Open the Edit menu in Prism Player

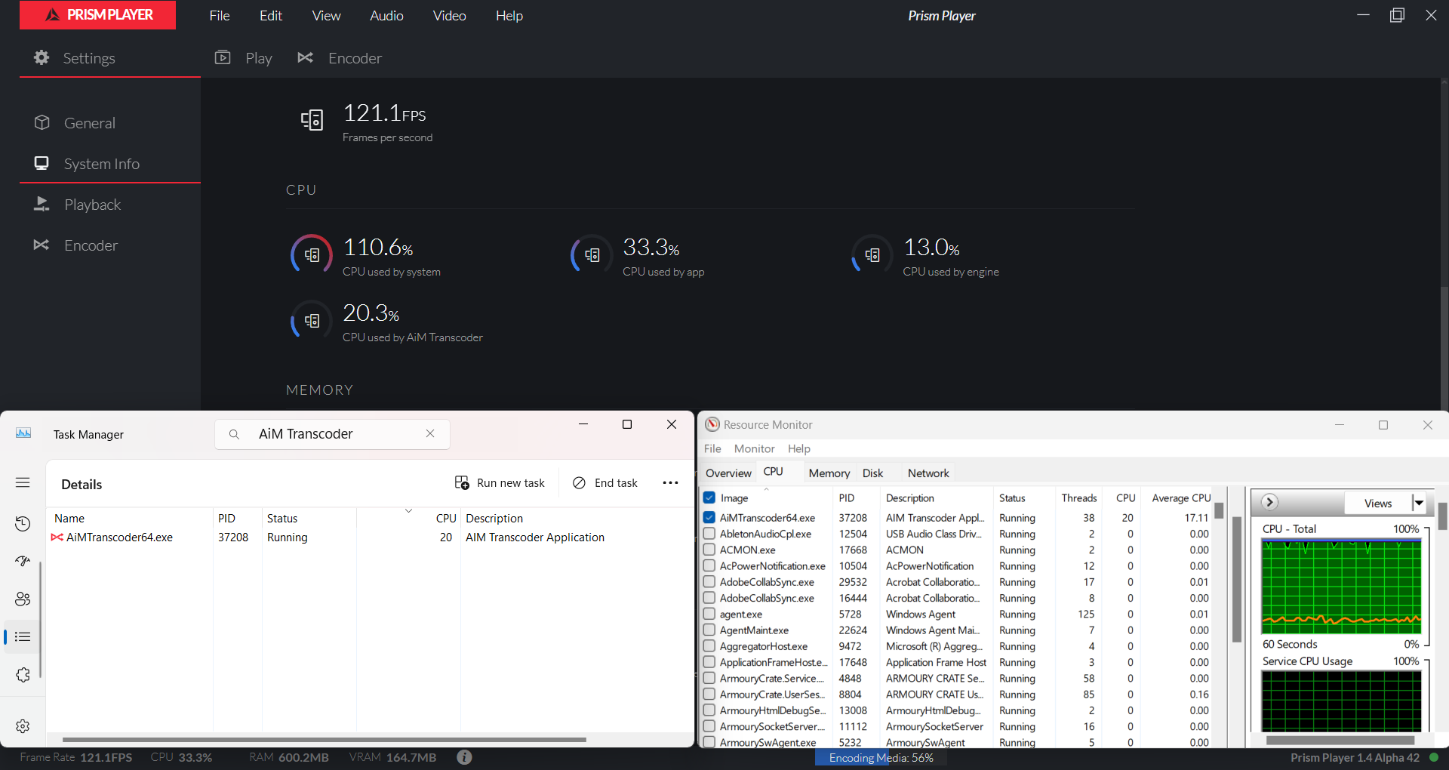271,15
